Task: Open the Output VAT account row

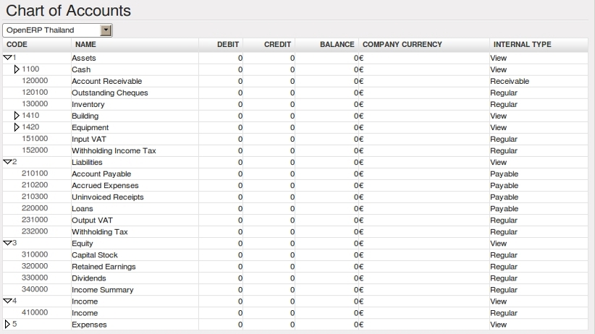Action: click(x=295, y=220)
